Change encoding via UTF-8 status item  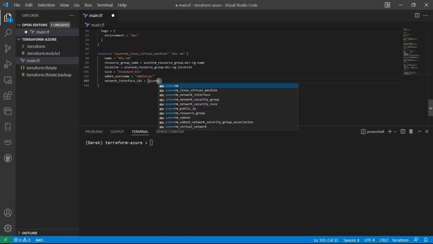369,240
